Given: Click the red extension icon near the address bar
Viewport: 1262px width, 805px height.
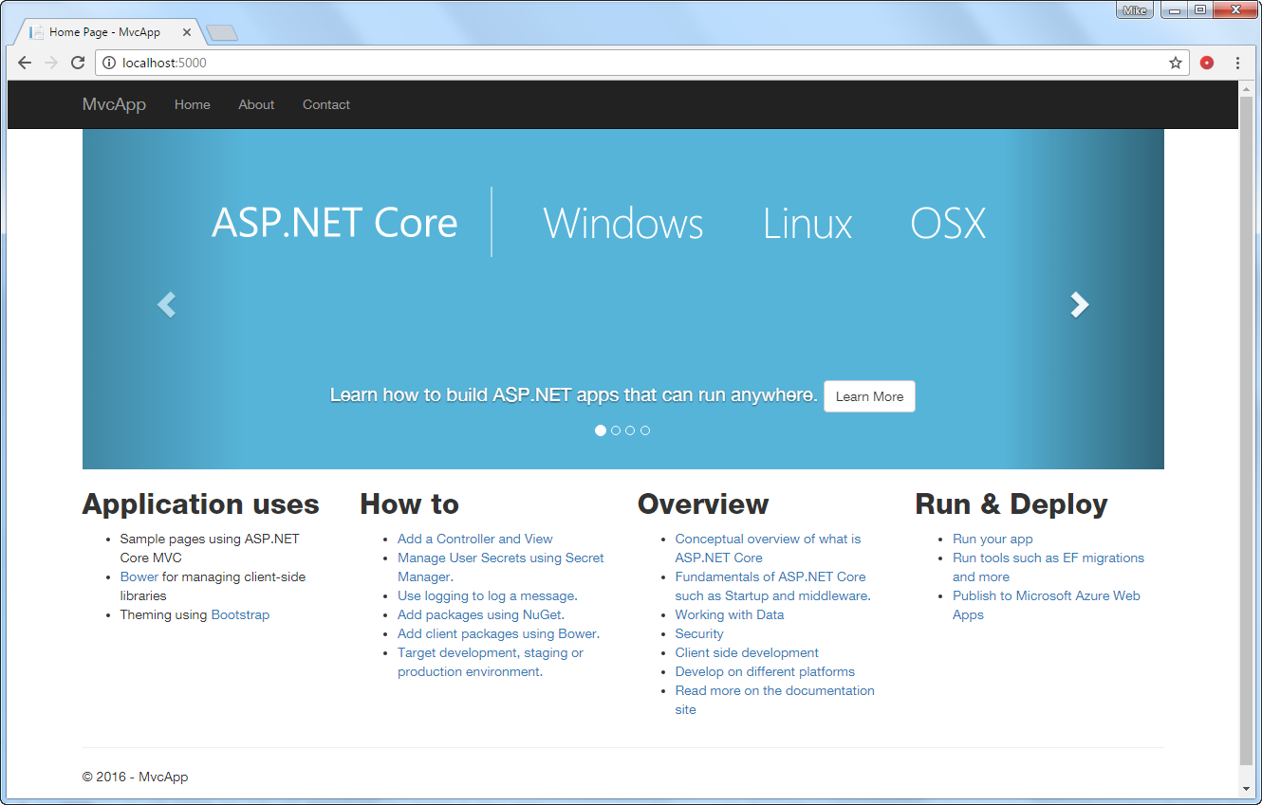Looking at the screenshot, I should pyautogui.click(x=1207, y=62).
